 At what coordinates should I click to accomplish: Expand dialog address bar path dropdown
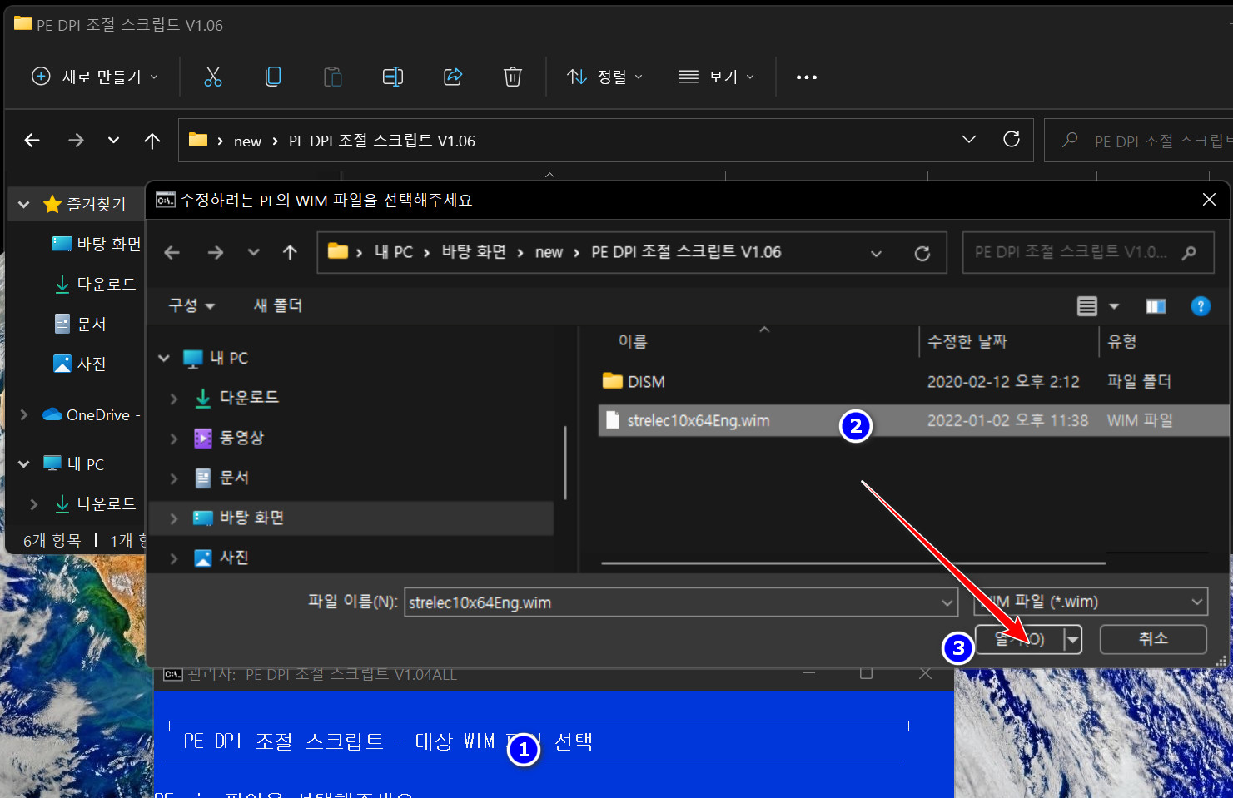[876, 253]
